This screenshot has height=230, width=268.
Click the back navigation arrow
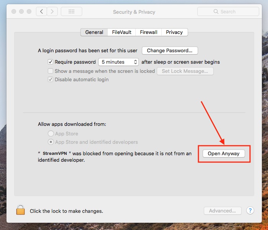(42, 11)
